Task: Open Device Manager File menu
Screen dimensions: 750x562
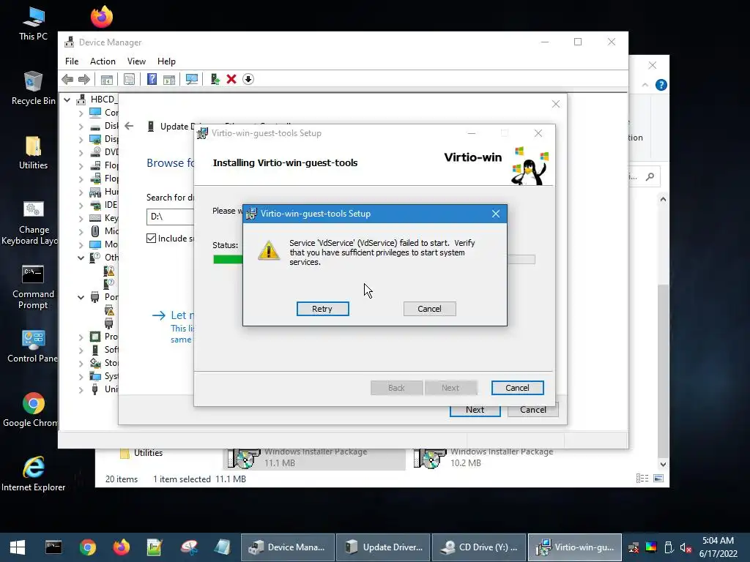Action: [72, 61]
